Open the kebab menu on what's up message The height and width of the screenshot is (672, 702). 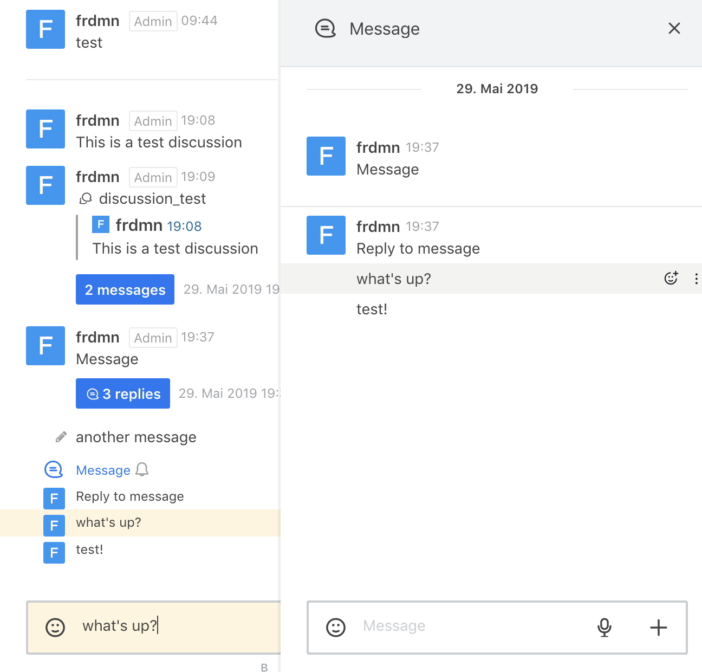[x=696, y=278]
